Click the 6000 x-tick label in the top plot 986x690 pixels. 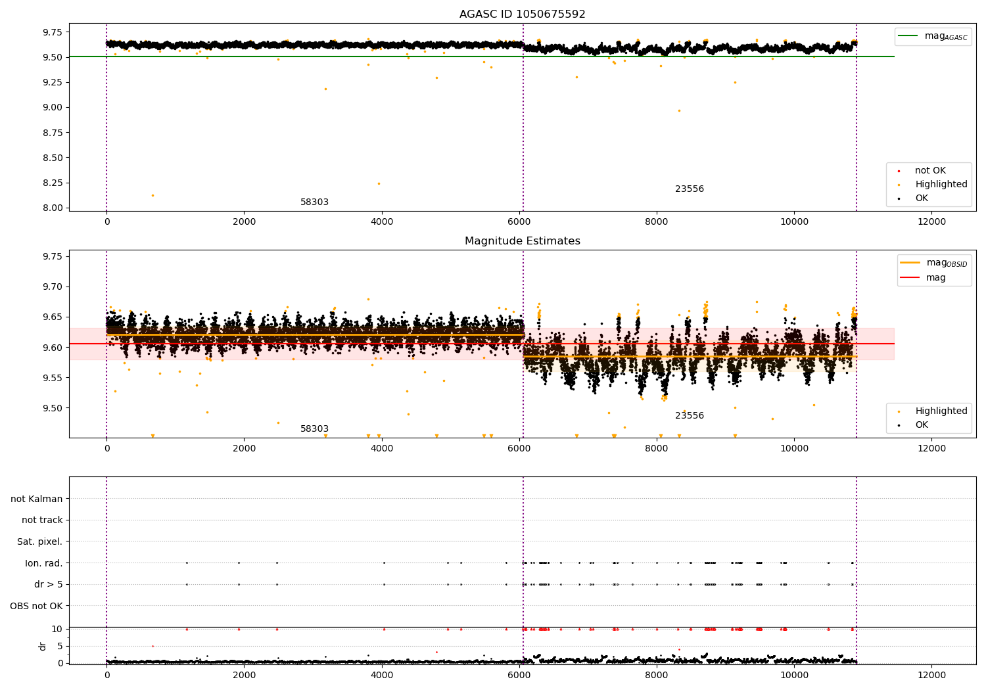pyautogui.click(x=519, y=222)
